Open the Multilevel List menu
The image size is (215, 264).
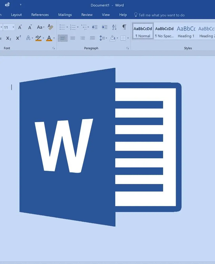click(x=85, y=27)
